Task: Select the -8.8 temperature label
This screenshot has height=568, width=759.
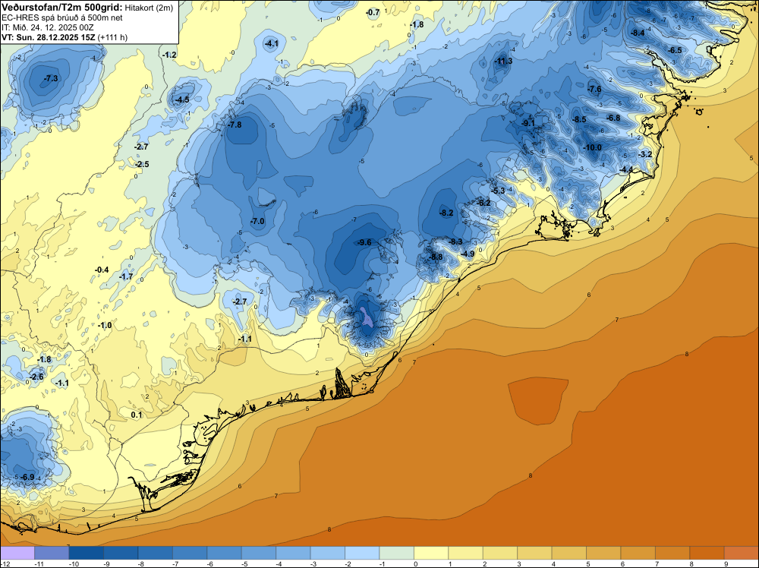Action: pyautogui.click(x=436, y=257)
